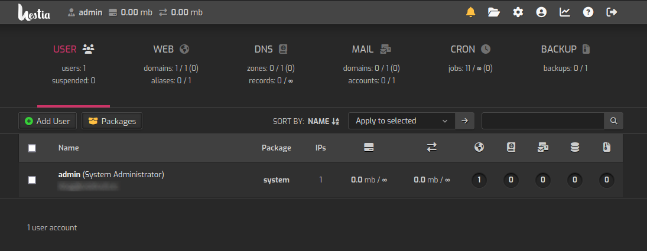Click the user profile icon in header
This screenshot has height=251, width=647.
tap(541, 12)
